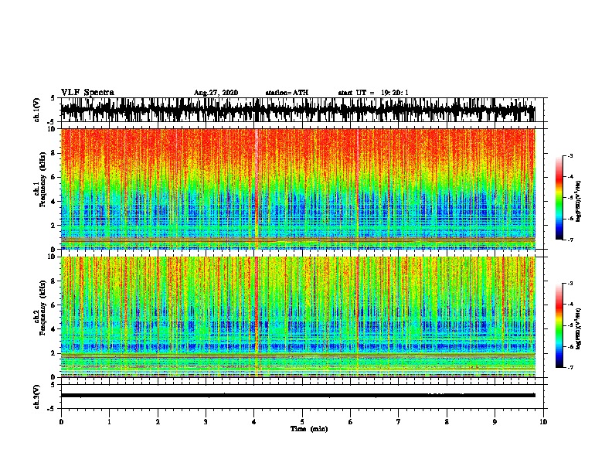The width and height of the screenshot is (612, 473).
Task: Select the "Aug.27, 2020" date label
Action: point(216,93)
